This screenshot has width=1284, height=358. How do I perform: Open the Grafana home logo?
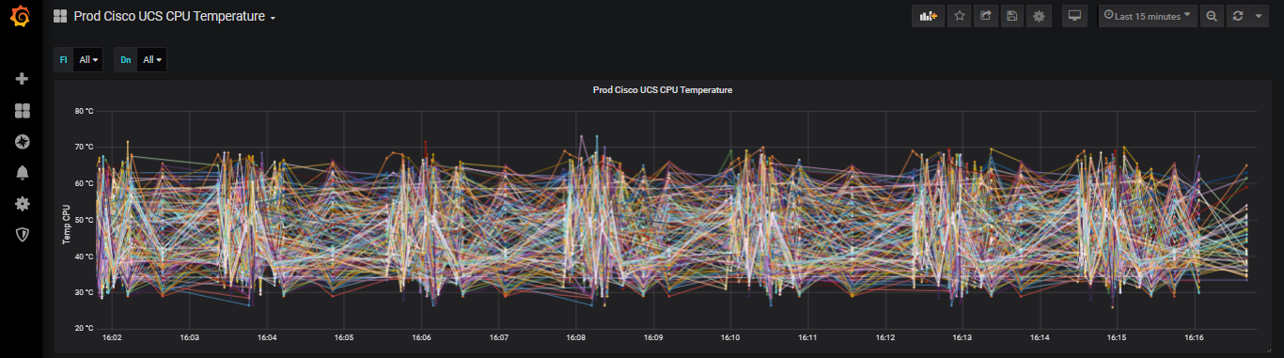(x=20, y=16)
